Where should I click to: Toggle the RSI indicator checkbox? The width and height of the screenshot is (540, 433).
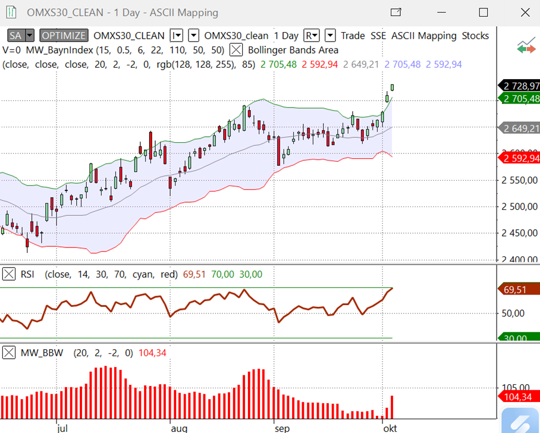click(9, 274)
